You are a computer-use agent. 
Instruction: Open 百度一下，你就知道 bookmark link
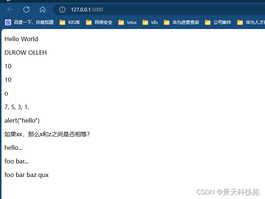[34, 22]
